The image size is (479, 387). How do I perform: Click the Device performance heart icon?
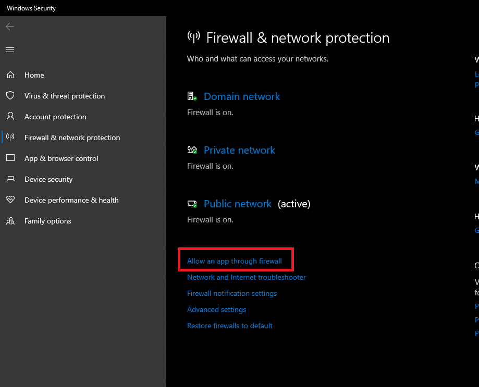(x=10, y=200)
